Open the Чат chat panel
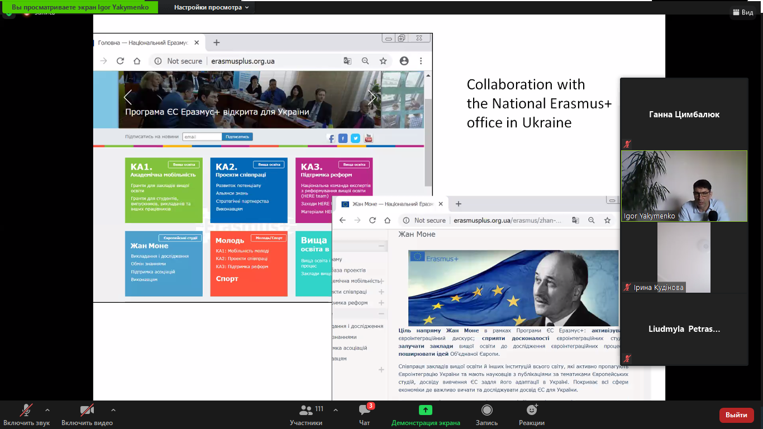Viewport: 763px width, 429px height. (x=365, y=414)
